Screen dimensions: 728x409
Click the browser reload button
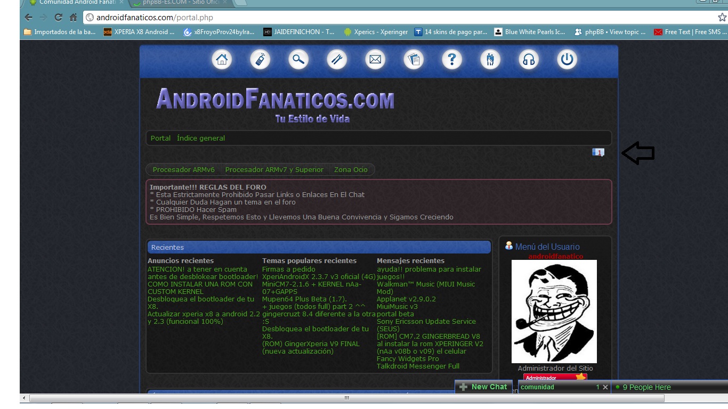tap(59, 18)
